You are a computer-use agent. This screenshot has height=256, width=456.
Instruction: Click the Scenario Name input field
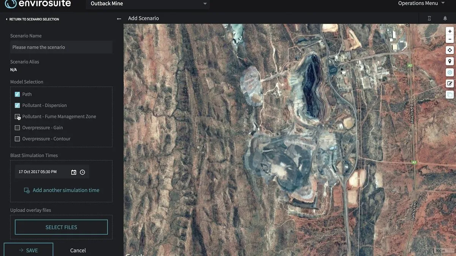[61, 47]
